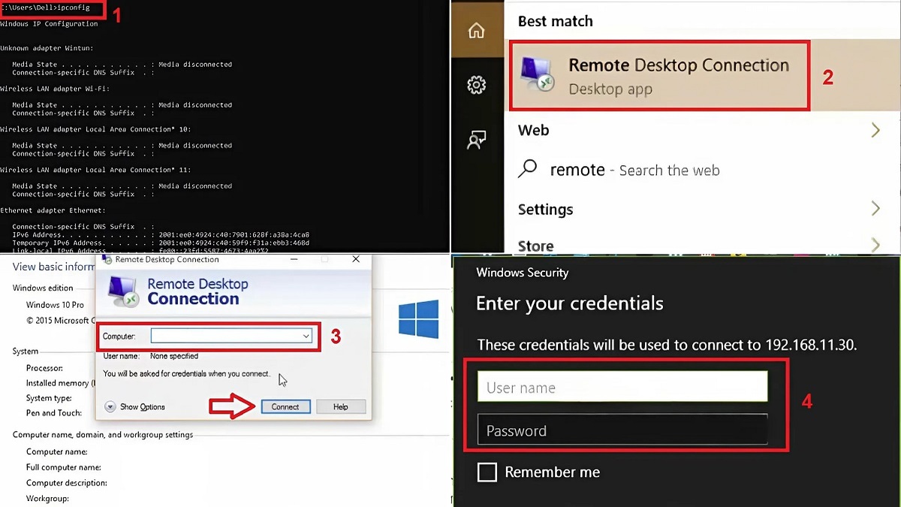Open the feedback person icon in search sidebar
This screenshot has width=901, height=507.
click(x=476, y=140)
